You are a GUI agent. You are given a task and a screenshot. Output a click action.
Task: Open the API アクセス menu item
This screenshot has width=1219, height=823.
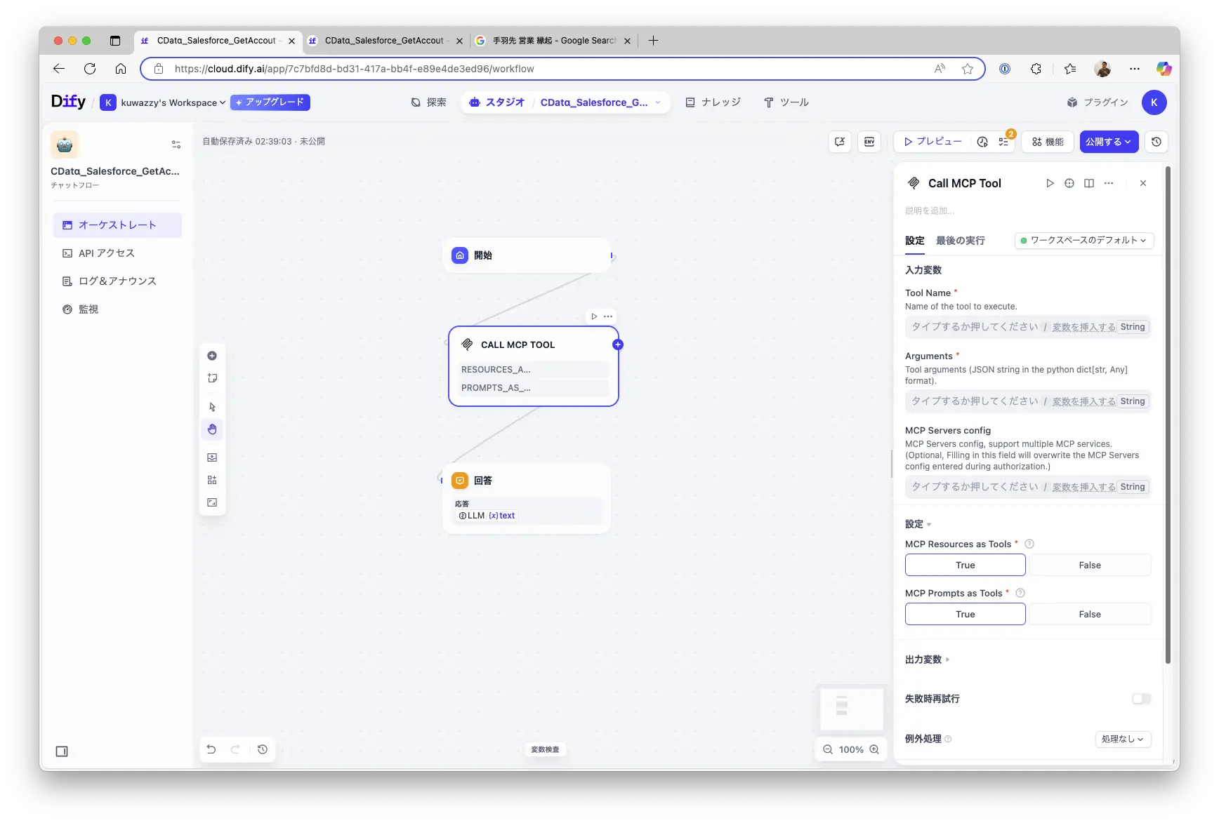point(117,253)
